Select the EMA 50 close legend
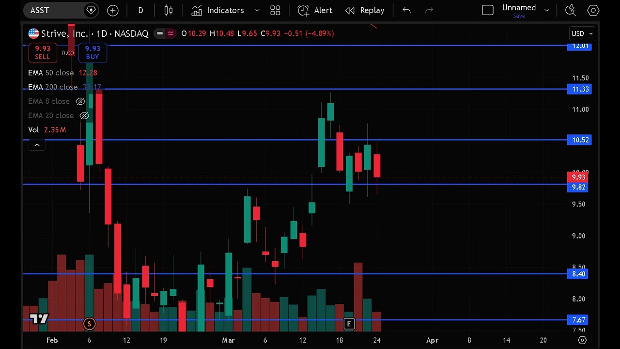The image size is (620, 349). click(62, 73)
